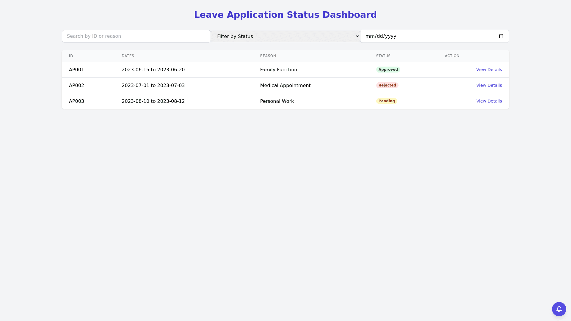Click the Dates column header
571x321 pixels.
click(128, 56)
